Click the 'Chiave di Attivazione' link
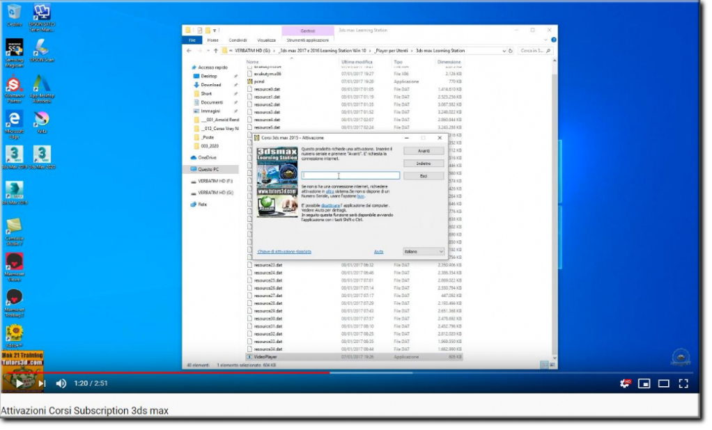The image size is (712, 430). [284, 251]
